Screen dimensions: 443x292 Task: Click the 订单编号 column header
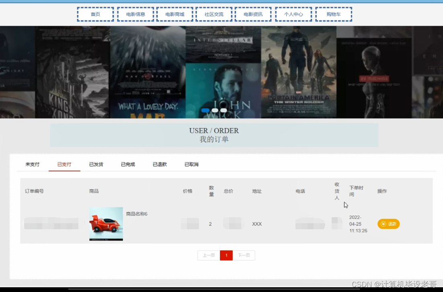pyautogui.click(x=35, y=191)
